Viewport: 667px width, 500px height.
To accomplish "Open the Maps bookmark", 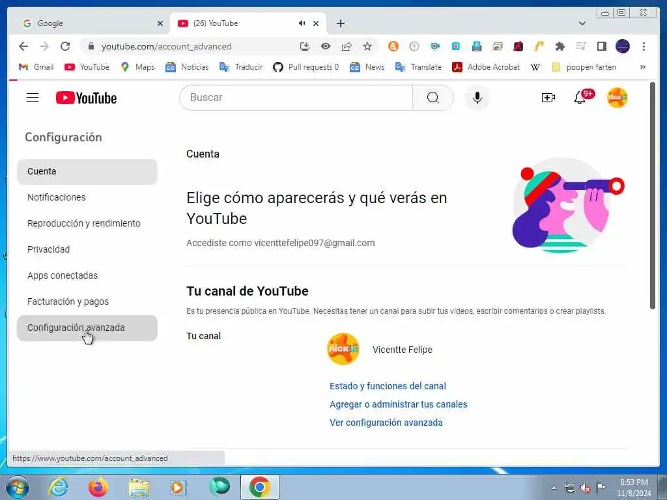I will click(x=137, y=67).
